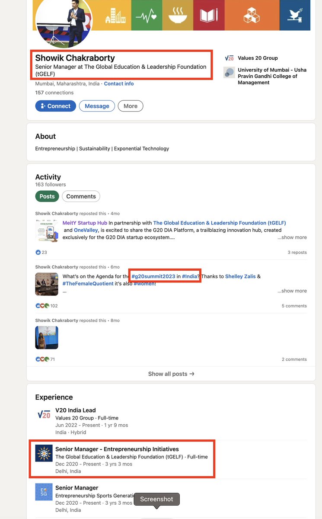Click Showik Chakraborty reposted this 8mo
The image size is (322, 519).
[x=77, y=320]
